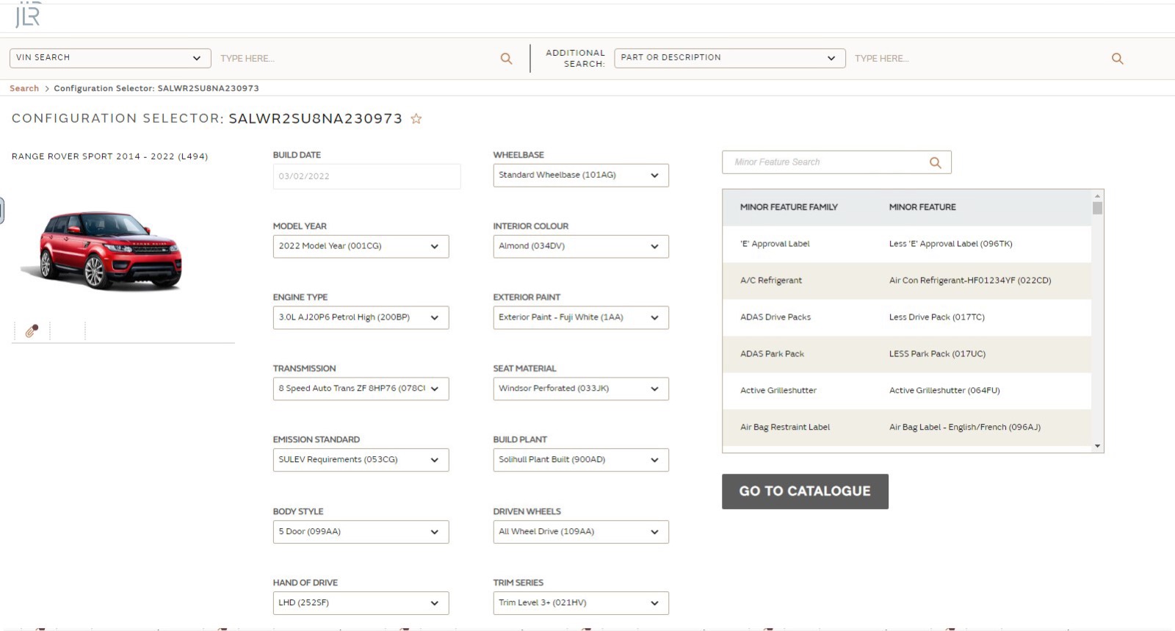This screenshot has height=631, width=1175.
Task: Open Engine Type dropdown
Action: point(361,317)
